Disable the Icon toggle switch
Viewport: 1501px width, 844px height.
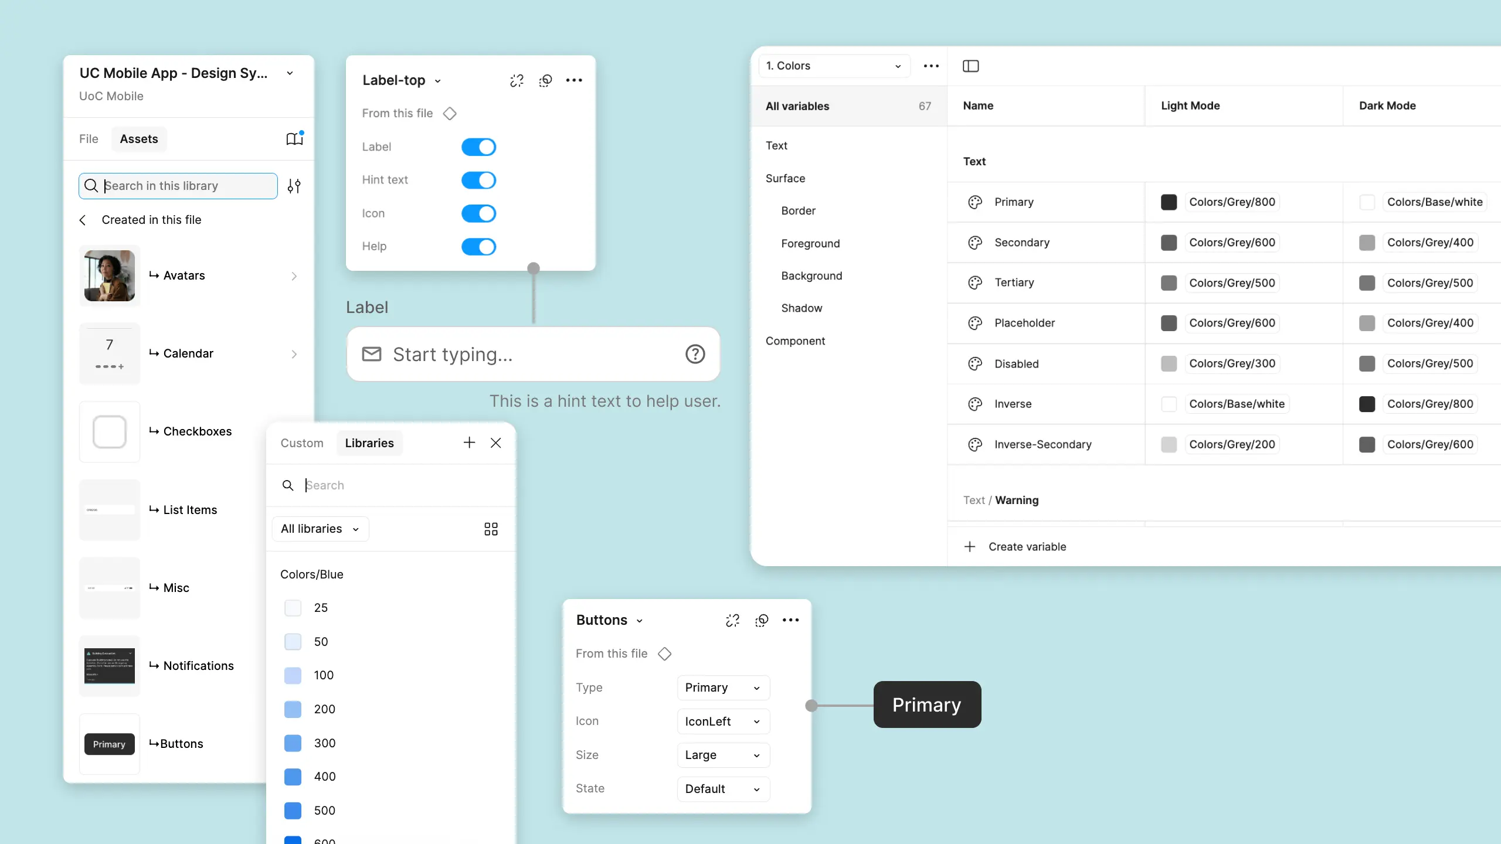(478, 213)
